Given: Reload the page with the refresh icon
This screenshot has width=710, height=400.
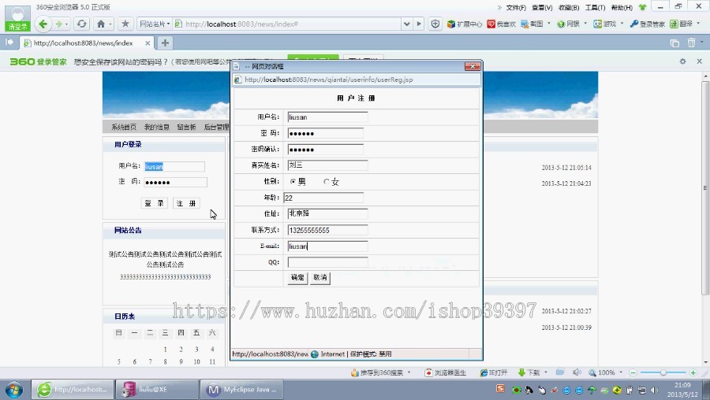Looking at the screenshot, I should click(81, 24).
